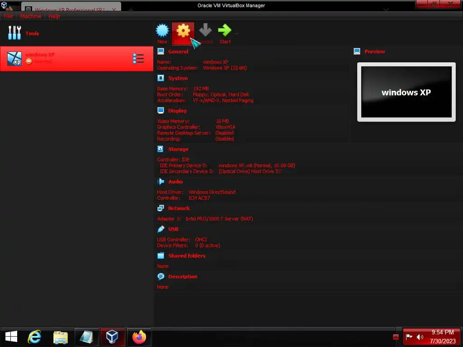Click the Device Filters 0 (0 active) value

point(207,245)
